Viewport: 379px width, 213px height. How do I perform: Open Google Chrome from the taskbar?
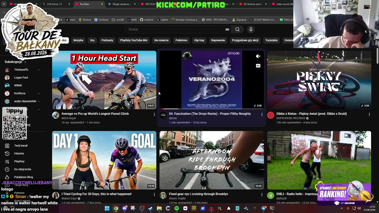point(116,208)
